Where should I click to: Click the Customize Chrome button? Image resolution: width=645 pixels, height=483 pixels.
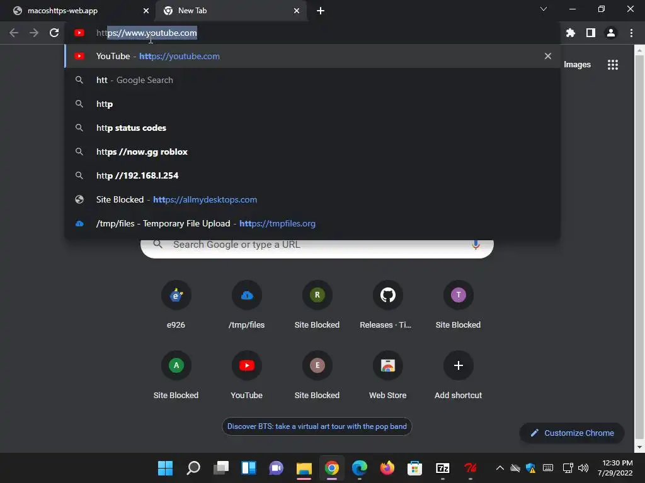[x=572, y=433]
